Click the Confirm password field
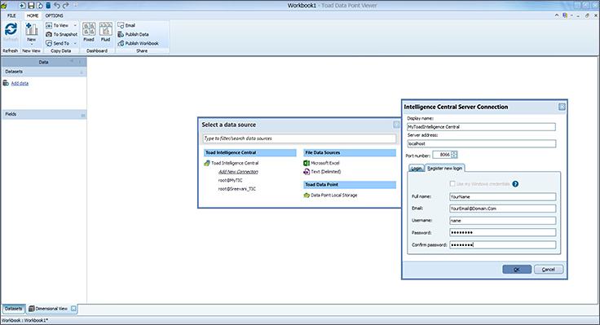 pyautogui.click(x=502, y=244)
